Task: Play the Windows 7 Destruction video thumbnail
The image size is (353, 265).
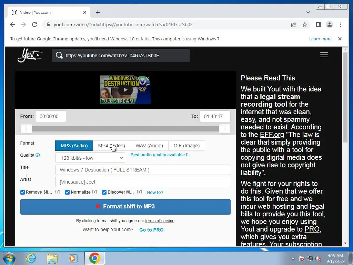Action: tap(125, 90)
